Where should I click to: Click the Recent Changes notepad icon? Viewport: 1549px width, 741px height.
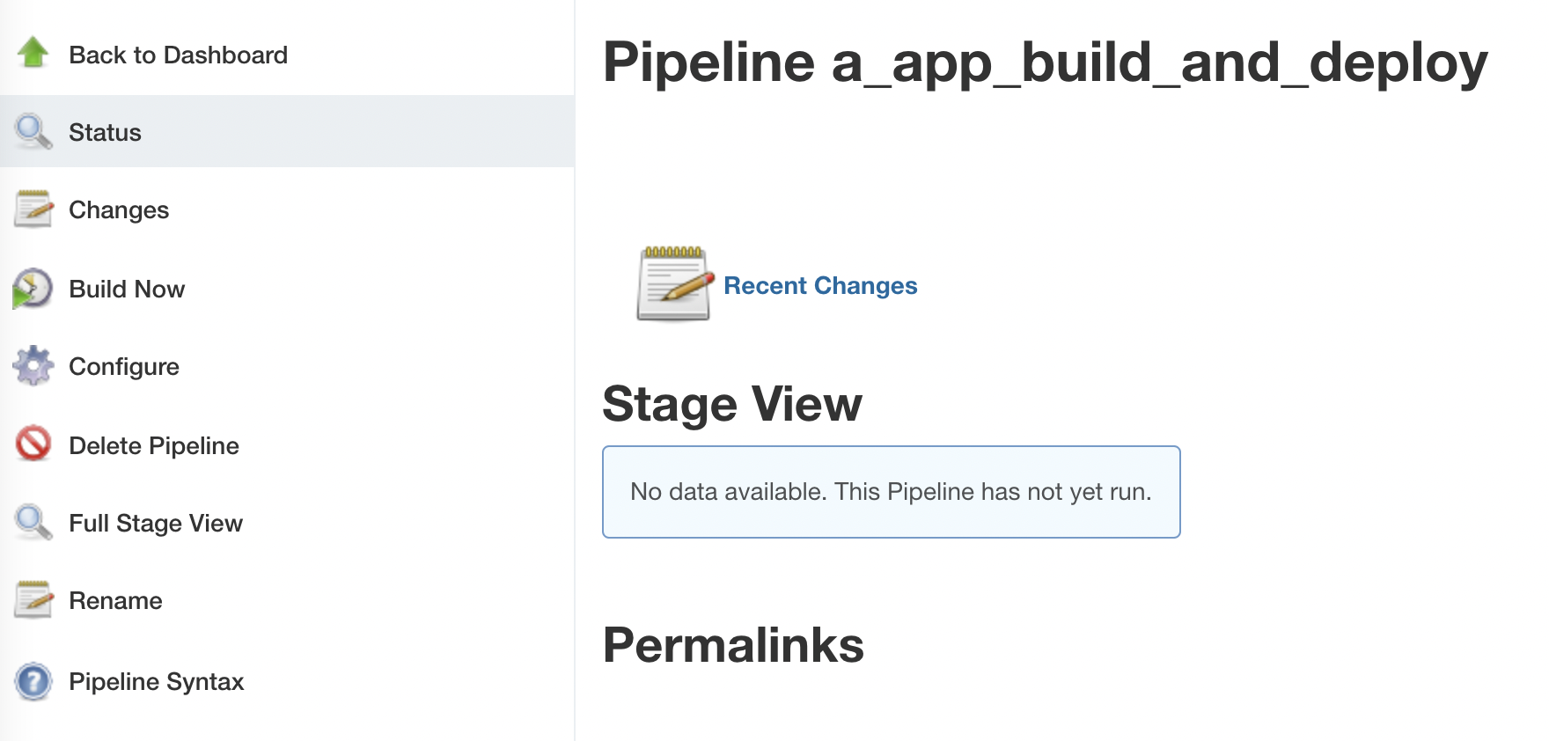pos(673,283)
